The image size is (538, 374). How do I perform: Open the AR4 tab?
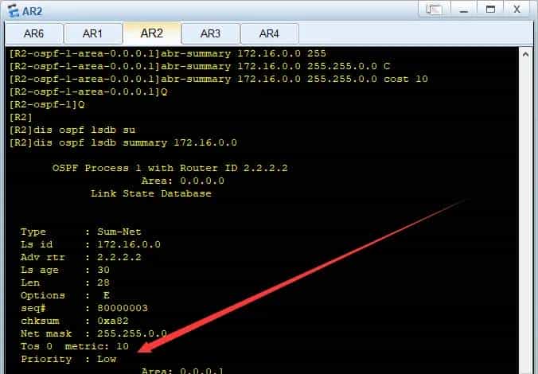pos(269,33)
